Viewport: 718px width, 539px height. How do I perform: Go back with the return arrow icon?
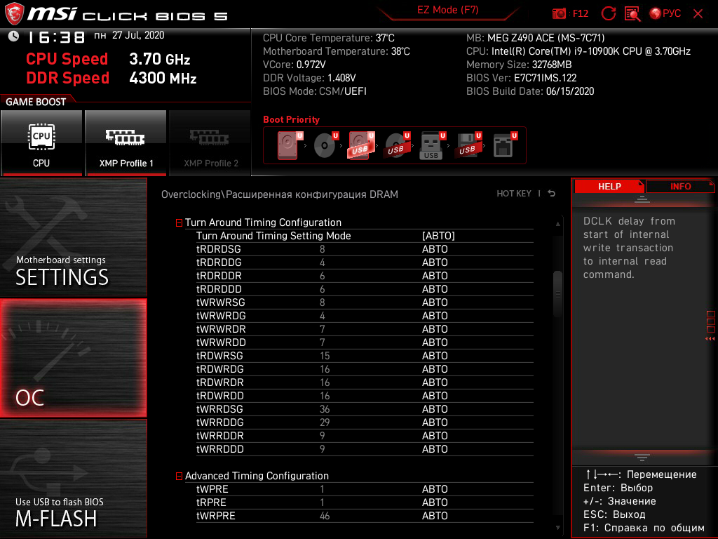point(552,194)
